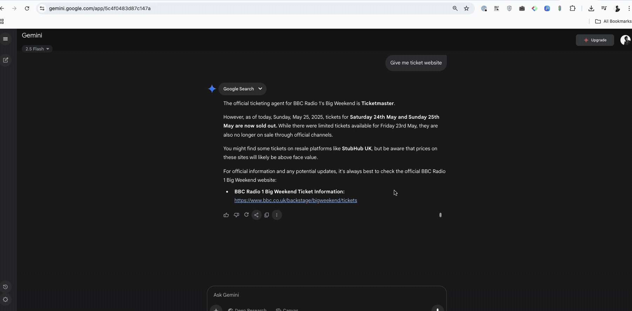Screen dimensions: 632x311
Task: Click 'BBC Radio 1 Big Weekend Ticket Information:' heading
Action: 289,192
